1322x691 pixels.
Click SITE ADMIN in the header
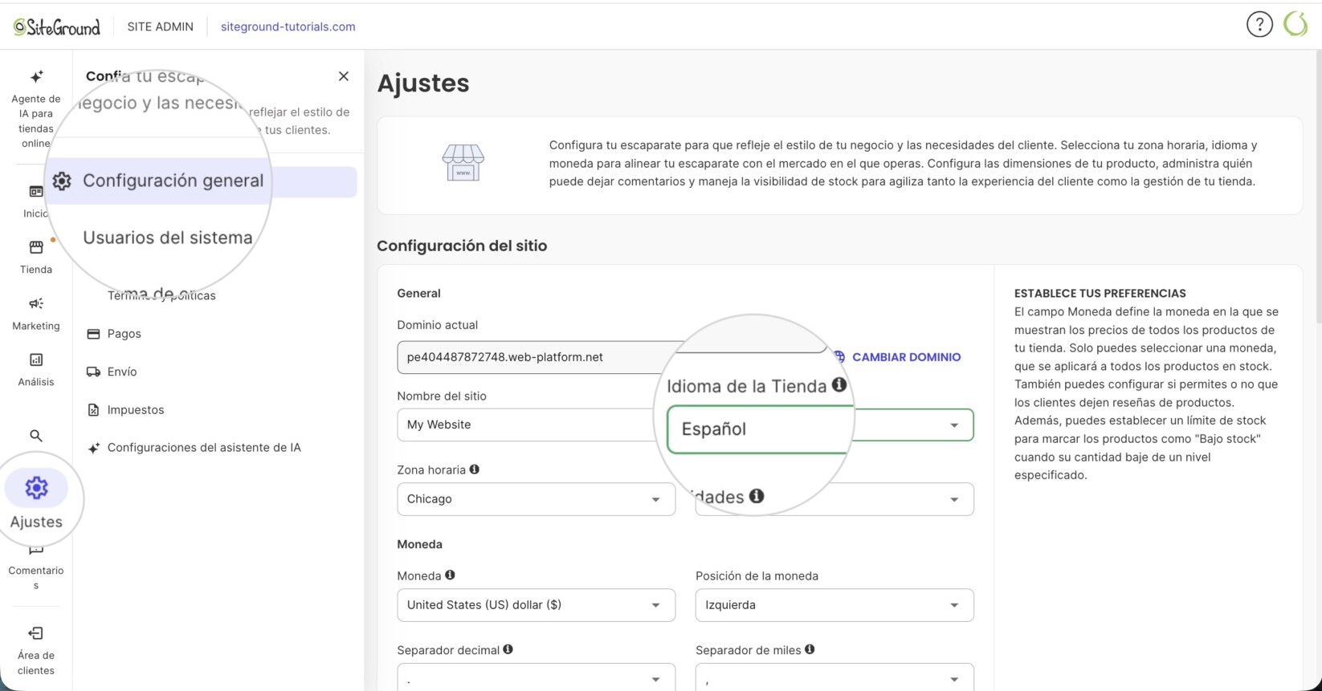pos(160,26)
